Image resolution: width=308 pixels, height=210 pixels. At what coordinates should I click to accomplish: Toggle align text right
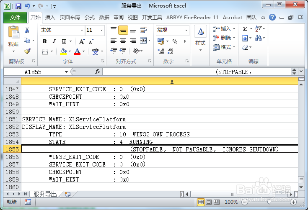133,41
